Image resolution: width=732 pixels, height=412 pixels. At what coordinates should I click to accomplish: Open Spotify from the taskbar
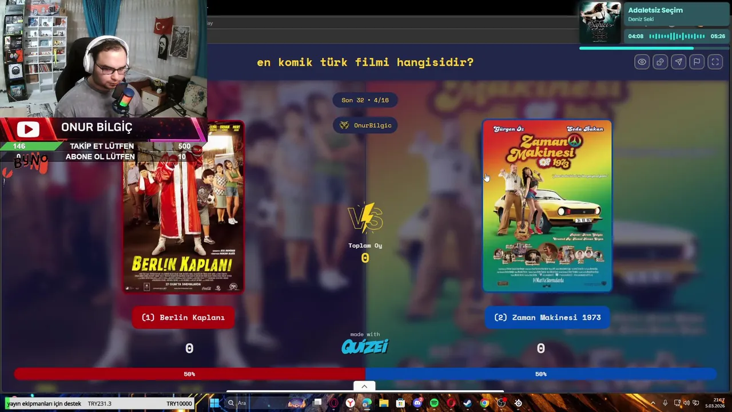(x=434, y=403)
